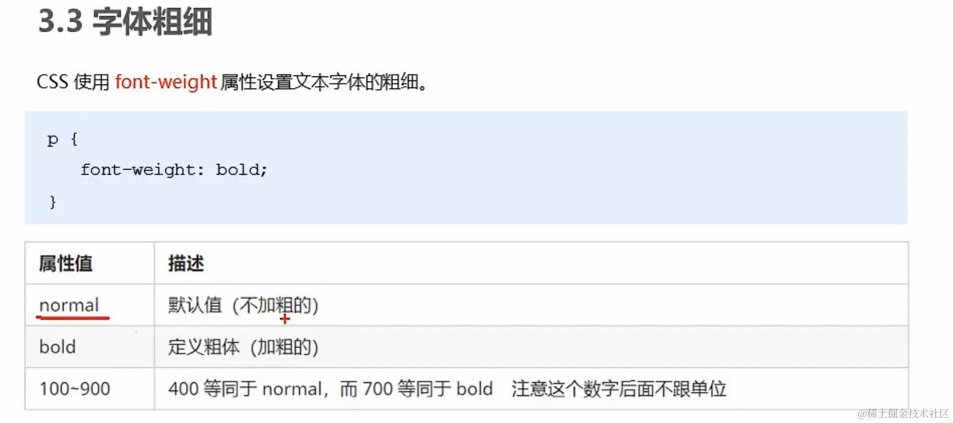Click the '700 等同于 bold' text

click(x=427, y=389)
